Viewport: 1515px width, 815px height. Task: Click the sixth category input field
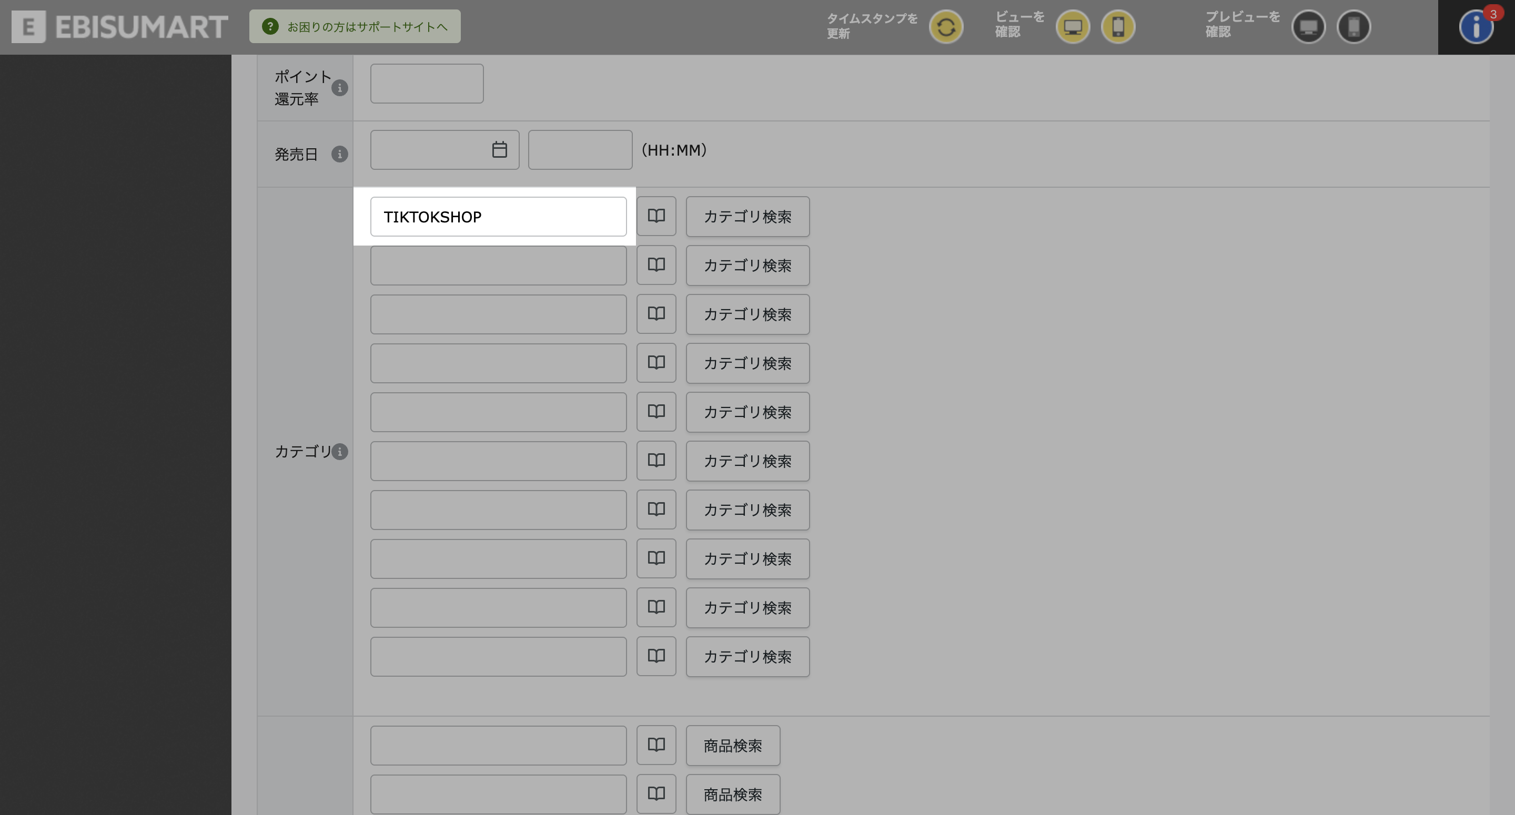click(498, 461)
